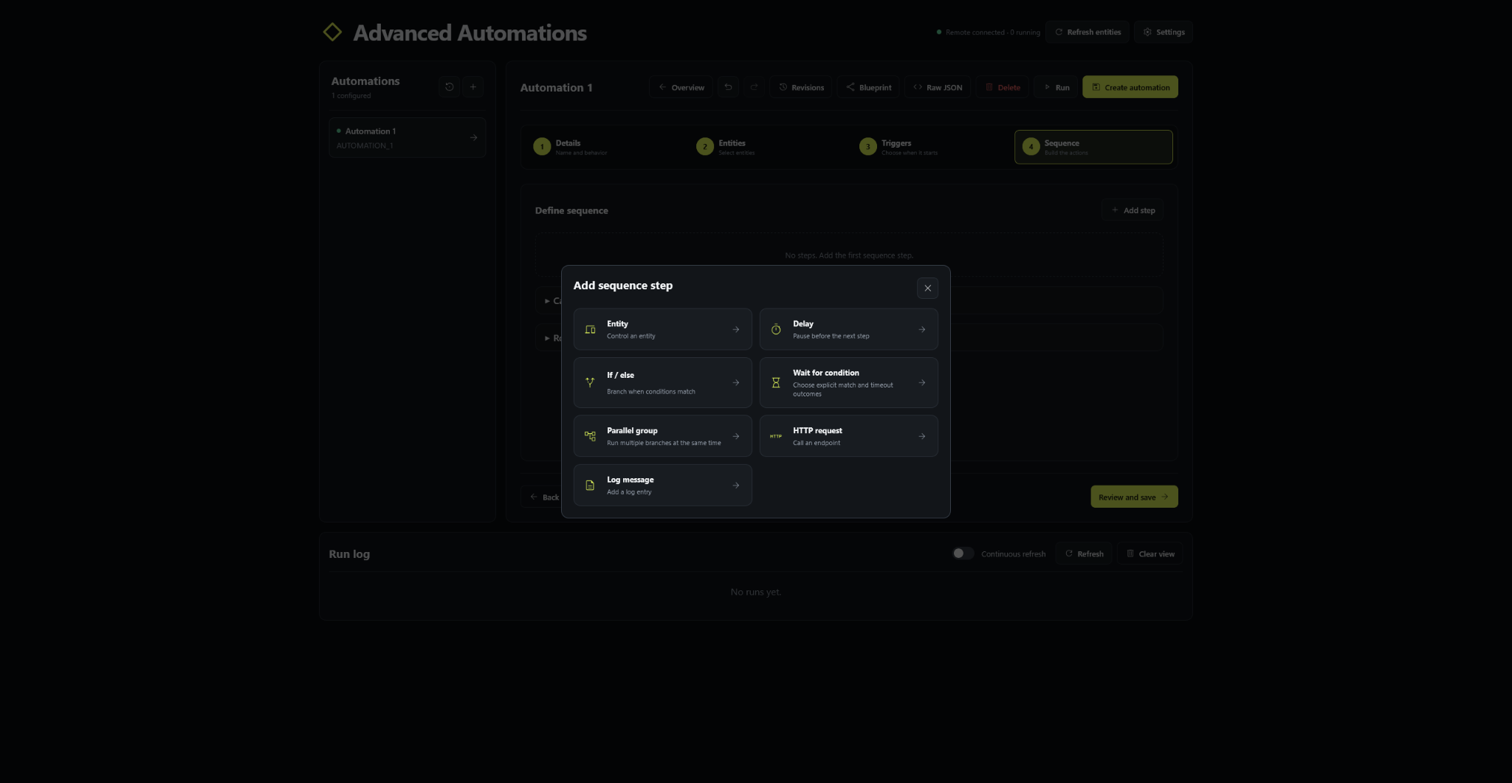
Task: Click the Advanced Automations diamond logo
Action: [332, 32]
